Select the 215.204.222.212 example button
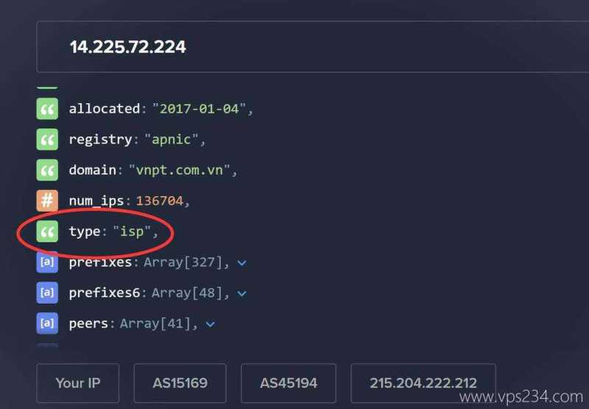 tap(423, 383)
